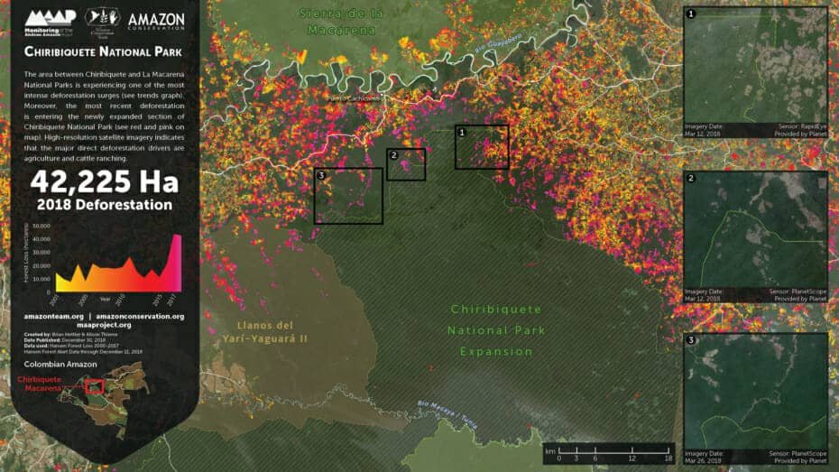Select map zoom box labeled 2

pos(406,164)
